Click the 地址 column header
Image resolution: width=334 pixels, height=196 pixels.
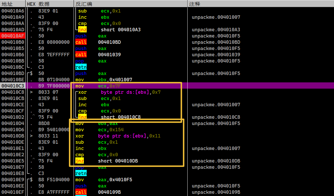click(7, 4)
